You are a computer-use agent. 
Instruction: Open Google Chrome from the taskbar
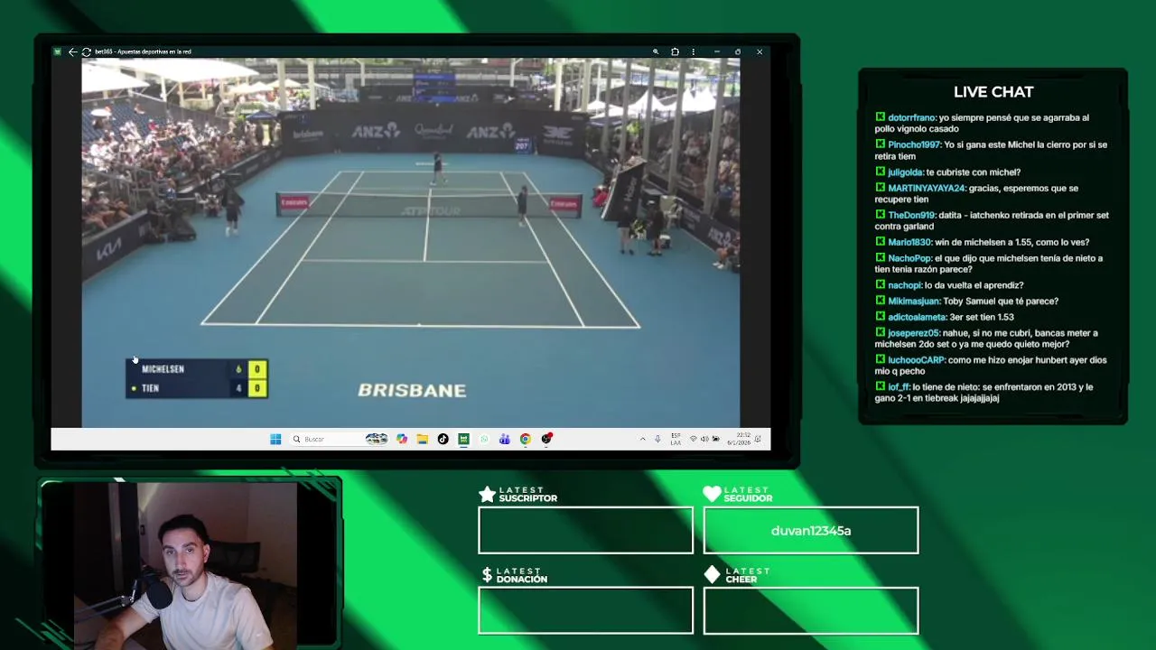tap(525, 440)
